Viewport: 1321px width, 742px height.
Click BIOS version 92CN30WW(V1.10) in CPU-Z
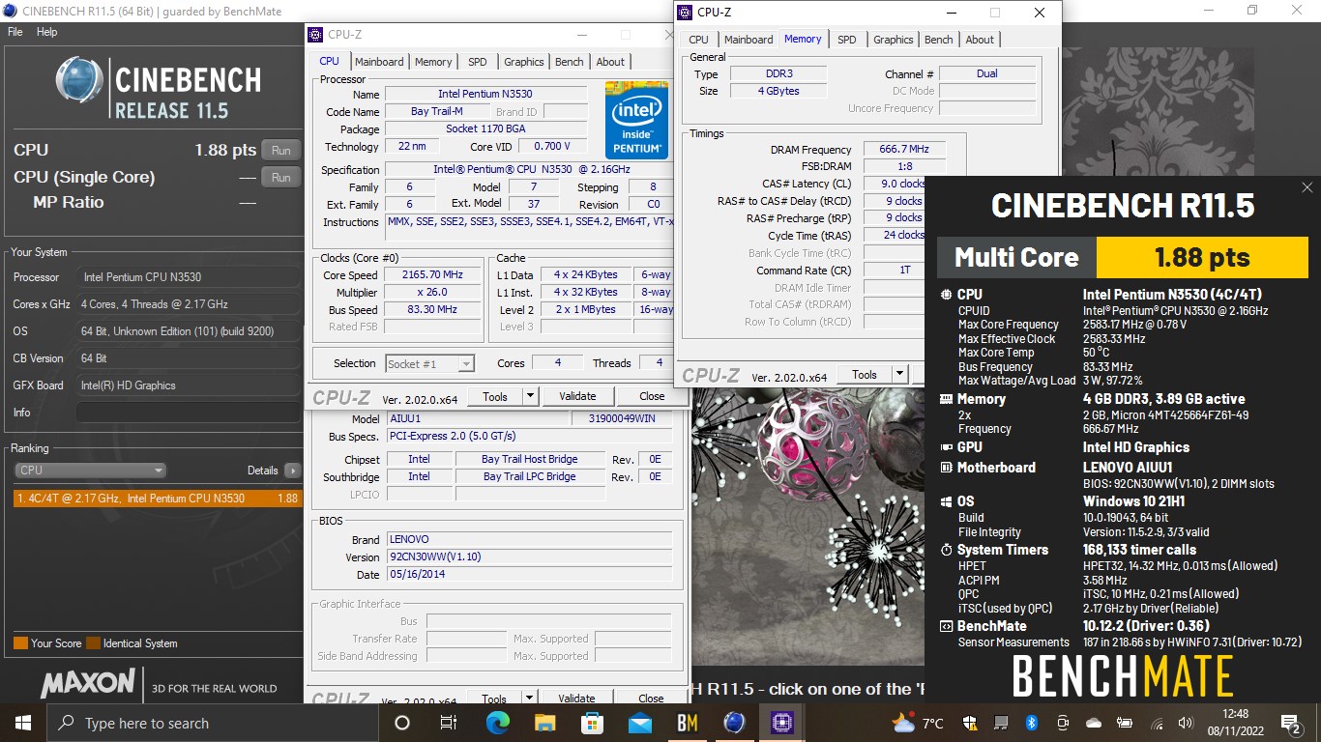point(528,557)
